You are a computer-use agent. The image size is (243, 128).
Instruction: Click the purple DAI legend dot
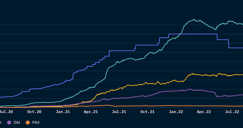pyautogui.click(x=9, y=123)
